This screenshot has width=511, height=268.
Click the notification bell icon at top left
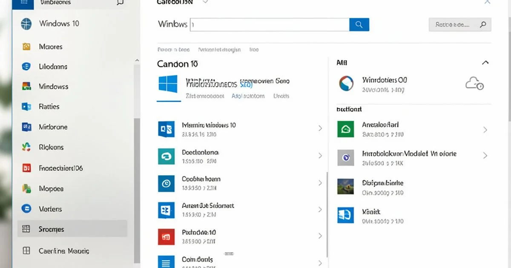(x=120, y=3)
